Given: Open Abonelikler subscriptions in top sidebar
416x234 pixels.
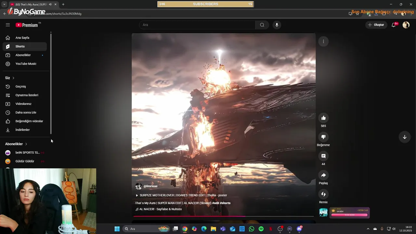Looking at the screenshot, I should pos(25,55).
